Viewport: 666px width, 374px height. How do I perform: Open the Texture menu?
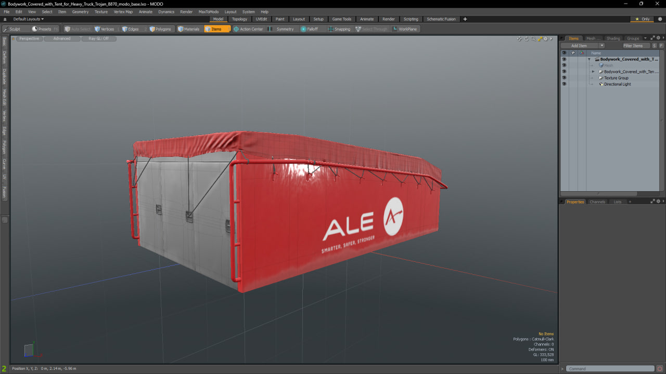pos(101,11)
